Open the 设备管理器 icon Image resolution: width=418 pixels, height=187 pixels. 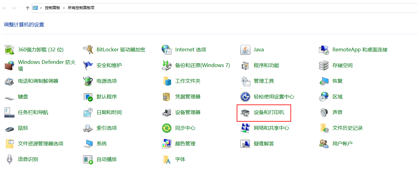166,112
